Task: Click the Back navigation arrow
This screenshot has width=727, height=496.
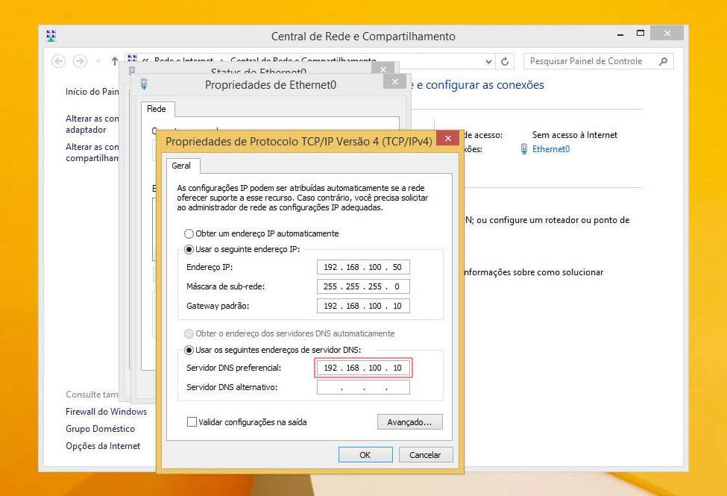Action: coord(58,61)
